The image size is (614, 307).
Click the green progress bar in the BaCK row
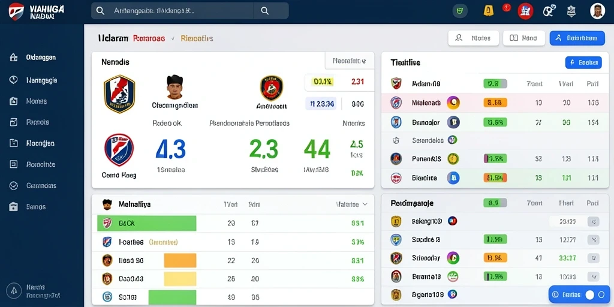click(147, 223)
